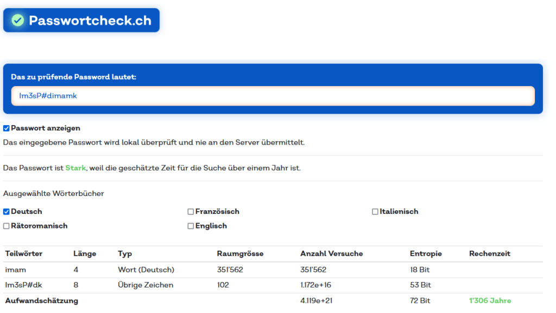This screenshot has width=556, height=313.
Task: Enable the Französisch dictionary checkbox
Action: click(191, 212)
